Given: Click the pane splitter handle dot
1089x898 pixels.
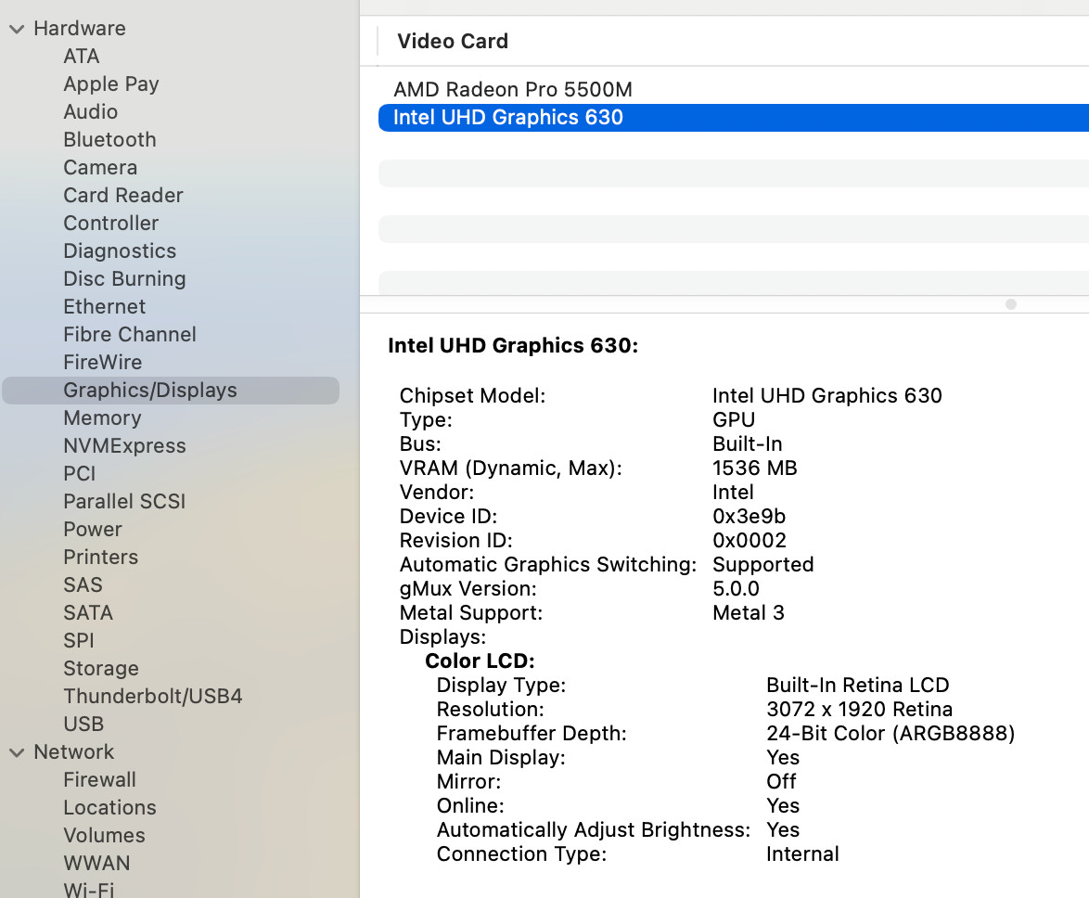Looking at the screenshot, I should pos(1010,304).
